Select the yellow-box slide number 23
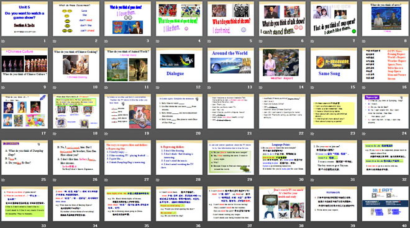 [334, 111]
